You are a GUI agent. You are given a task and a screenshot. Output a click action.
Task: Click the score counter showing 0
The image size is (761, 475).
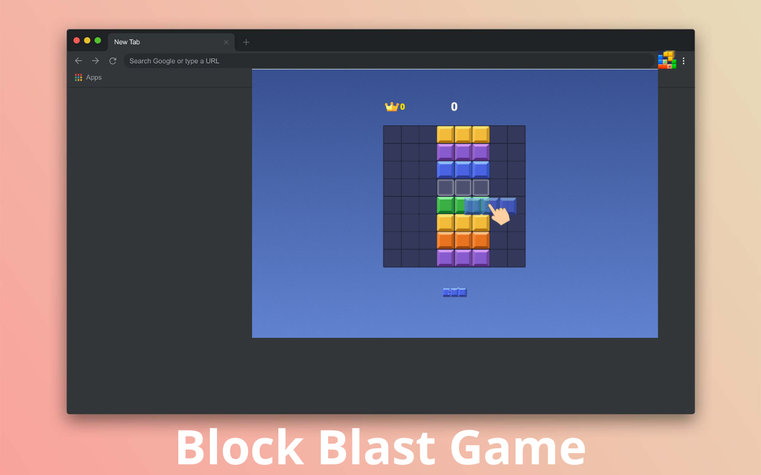pyautogui.click(x=454, y=106)
